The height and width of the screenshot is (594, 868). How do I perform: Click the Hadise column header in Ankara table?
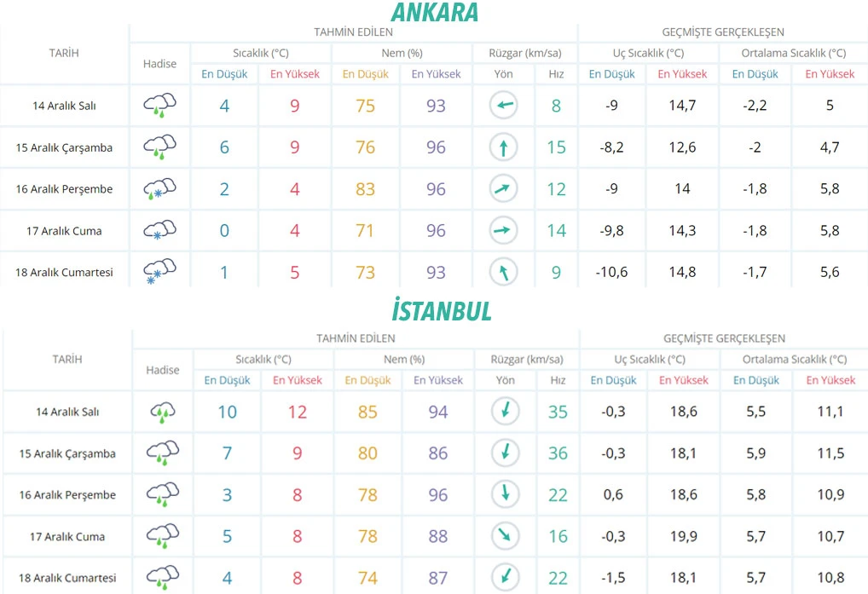(x=159, y=64)
